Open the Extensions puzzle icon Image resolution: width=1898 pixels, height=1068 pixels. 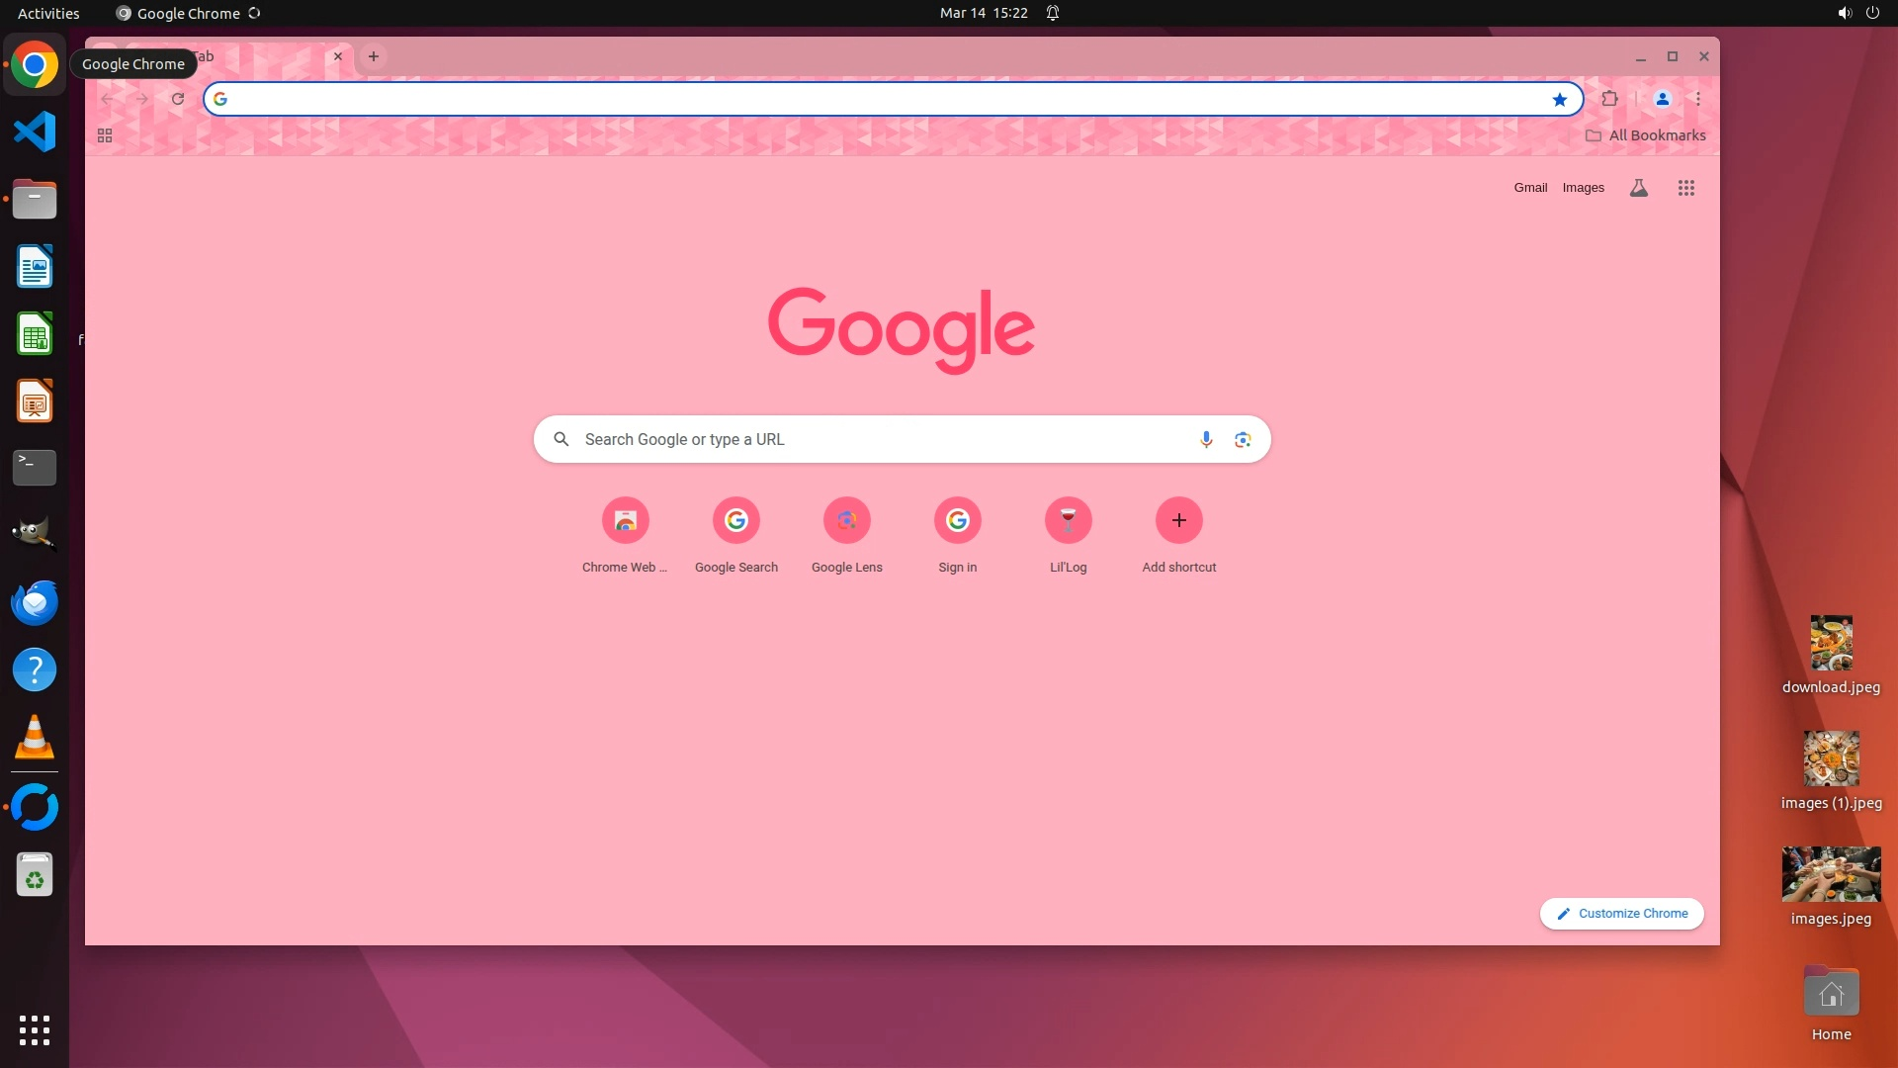click(1610, 99)
